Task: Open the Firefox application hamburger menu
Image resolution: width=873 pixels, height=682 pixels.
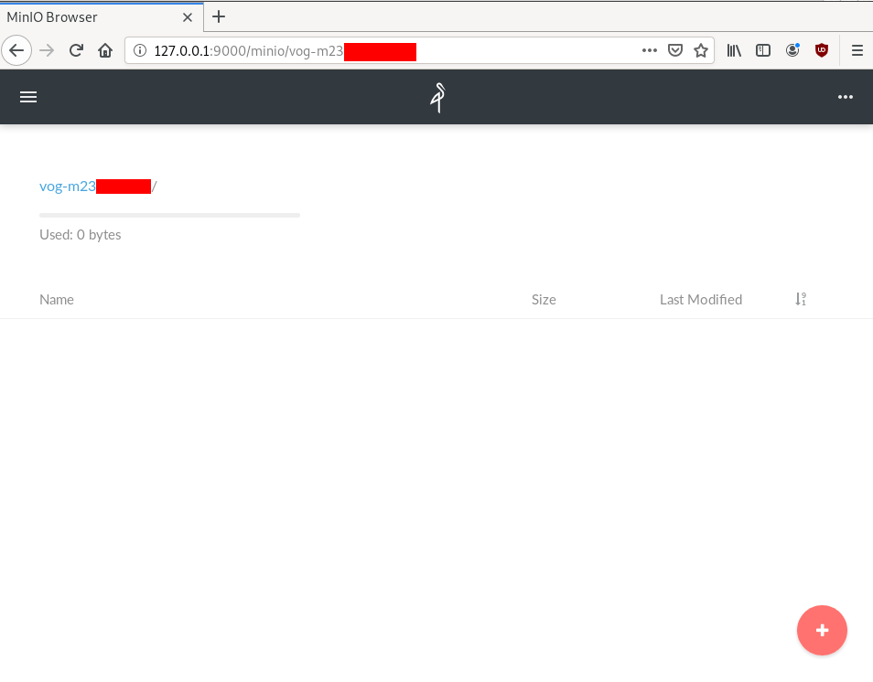Action: click(857, 51)
